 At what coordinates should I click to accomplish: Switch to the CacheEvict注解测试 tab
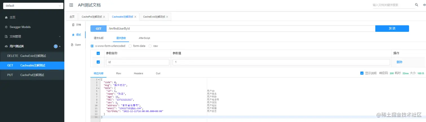coord(154,17)
